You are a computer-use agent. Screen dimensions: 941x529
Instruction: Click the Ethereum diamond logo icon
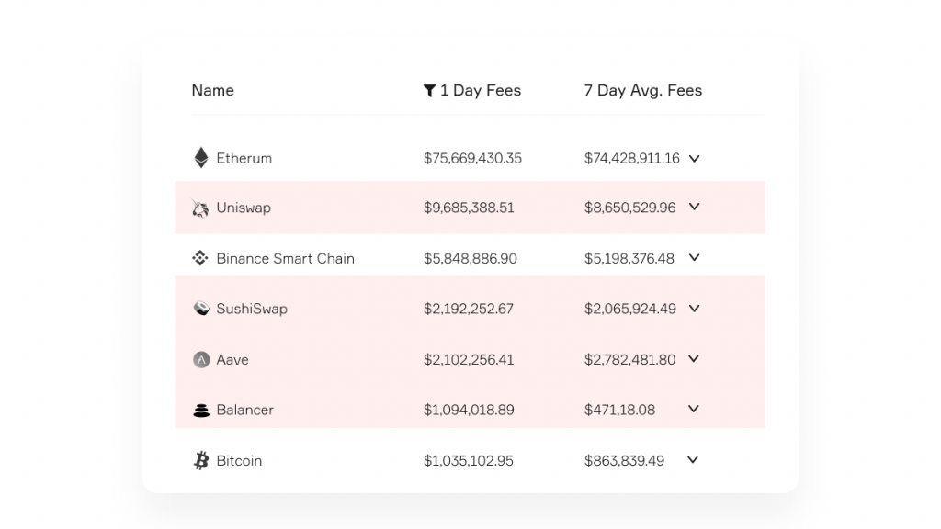tap(201, 158)
